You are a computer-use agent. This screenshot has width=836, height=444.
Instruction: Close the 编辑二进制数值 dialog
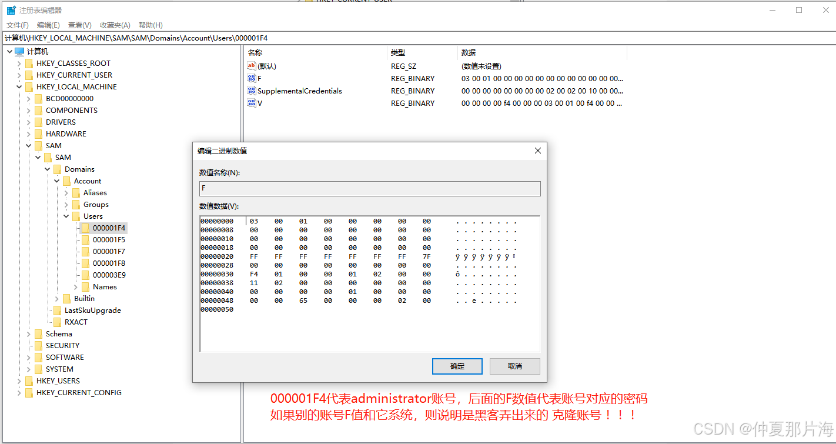pyautogui.click(x=537, y=151)
